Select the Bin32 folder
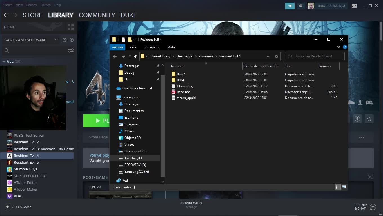383x216 pixels. (181, 74)
